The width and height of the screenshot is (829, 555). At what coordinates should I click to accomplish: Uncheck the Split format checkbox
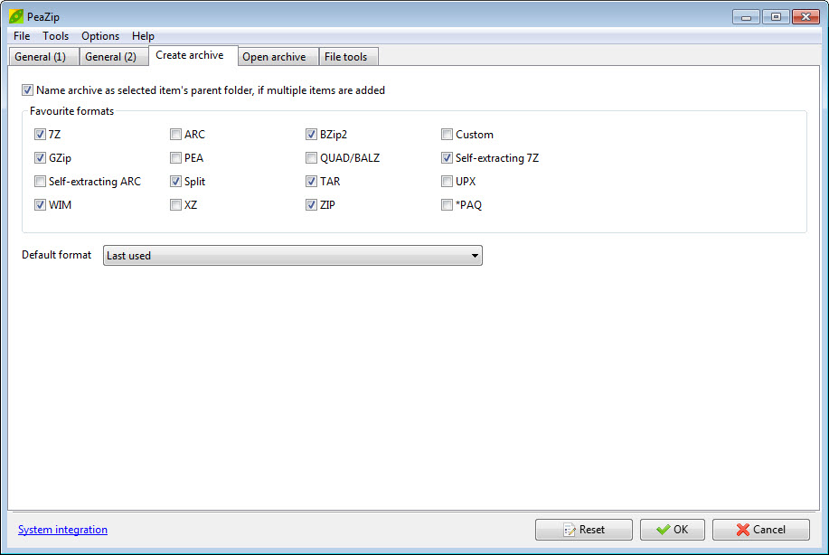(175, 182)
